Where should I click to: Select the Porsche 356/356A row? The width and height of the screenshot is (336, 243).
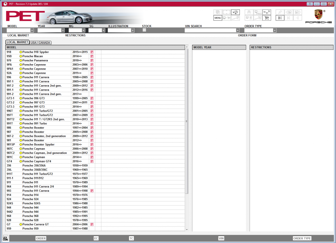95,166
